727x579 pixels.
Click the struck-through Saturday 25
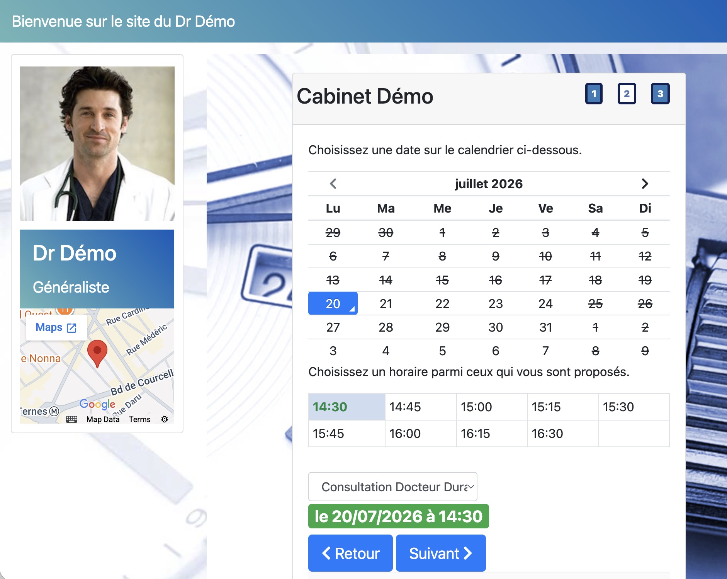pos(595,303)
